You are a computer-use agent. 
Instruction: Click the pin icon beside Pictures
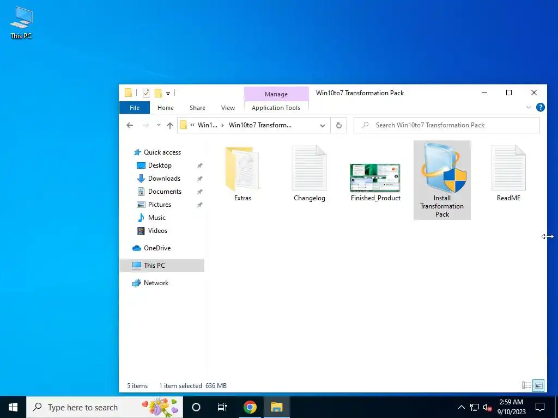(x=199, y=205)
